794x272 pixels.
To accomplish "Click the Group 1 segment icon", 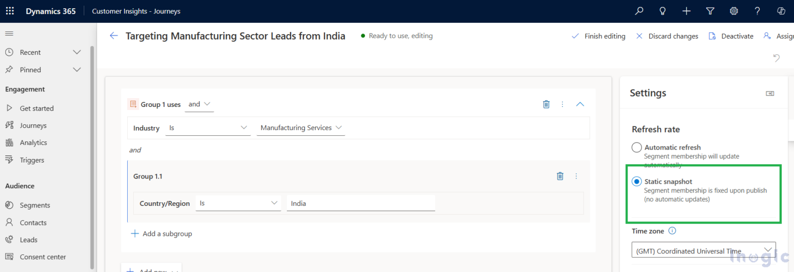I will (x=133, y=104).
